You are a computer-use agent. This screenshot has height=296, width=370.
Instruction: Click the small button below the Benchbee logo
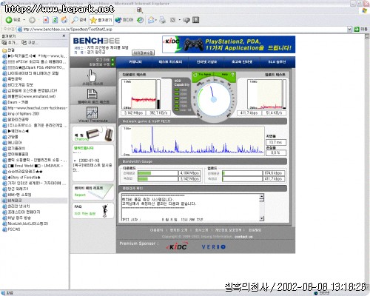point(143,53)
